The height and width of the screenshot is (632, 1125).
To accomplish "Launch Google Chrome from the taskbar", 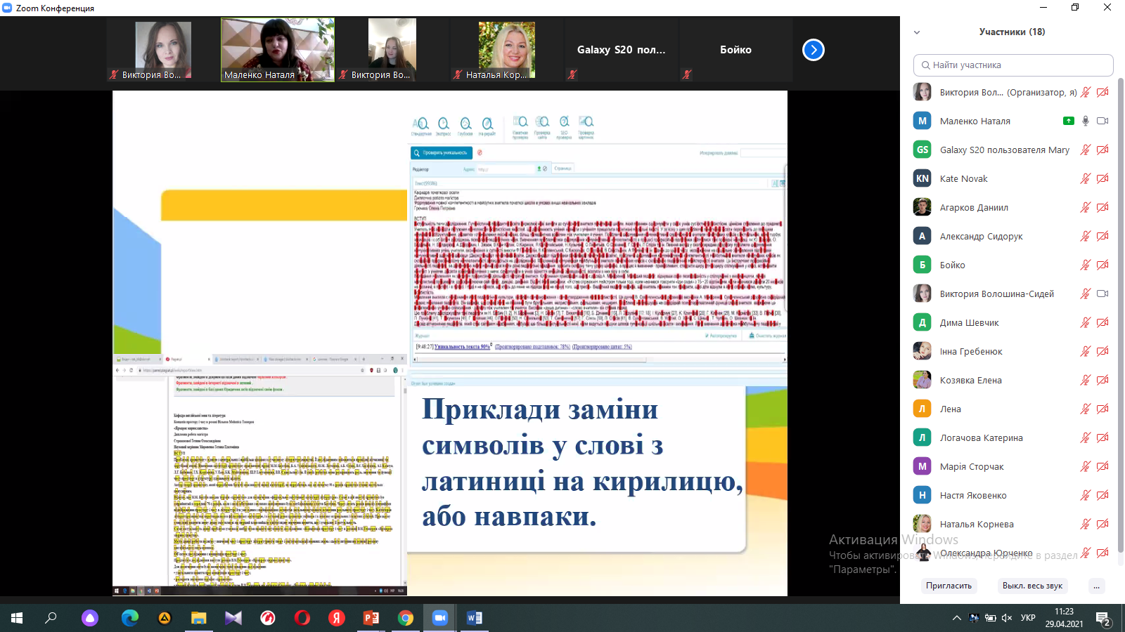I will (406, 618).
